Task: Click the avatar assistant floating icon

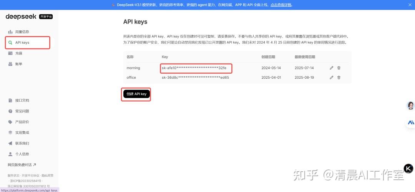Action: (410, 106)
